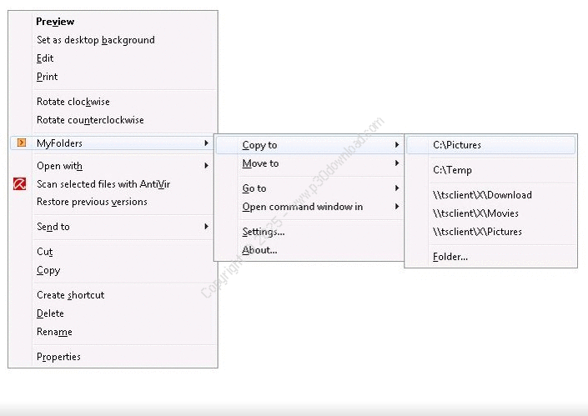This screenshot has height=416, width=588.
Task: Expand the Send to submenu
Action: point(53,227)
